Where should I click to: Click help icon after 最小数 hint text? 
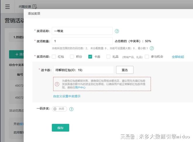click(x=152, y=48)
